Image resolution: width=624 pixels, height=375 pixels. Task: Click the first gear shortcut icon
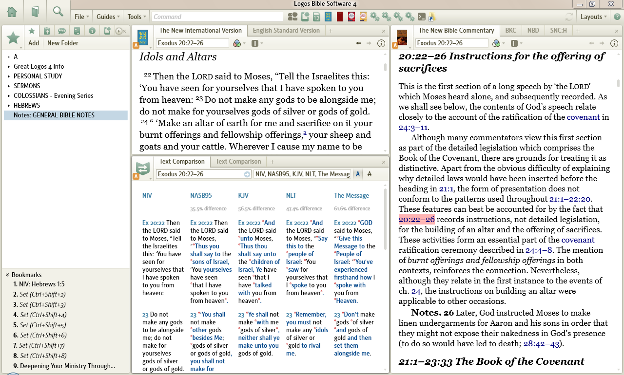375,17
